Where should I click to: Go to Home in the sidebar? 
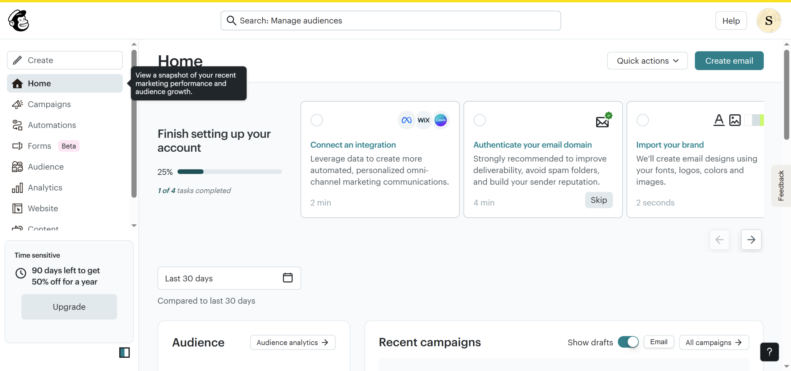tap(39, 83)
